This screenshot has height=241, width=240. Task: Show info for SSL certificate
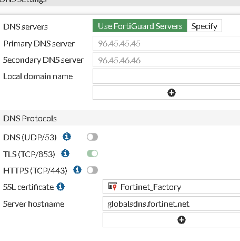click(x=61, y=187)
